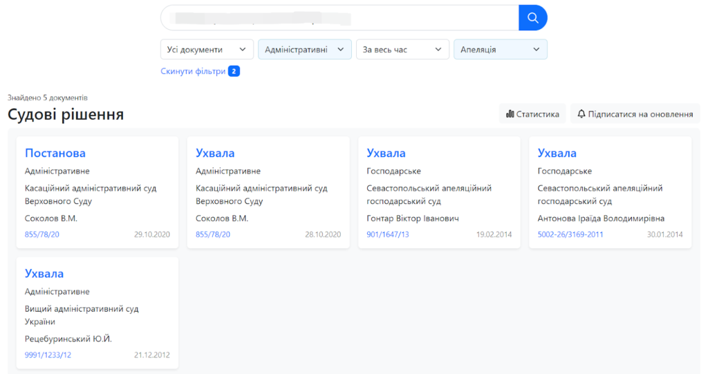Viewport: 708px width, 374px height.
Task: Expand the Апеляція instance dropdown
Action: point(500,50)
